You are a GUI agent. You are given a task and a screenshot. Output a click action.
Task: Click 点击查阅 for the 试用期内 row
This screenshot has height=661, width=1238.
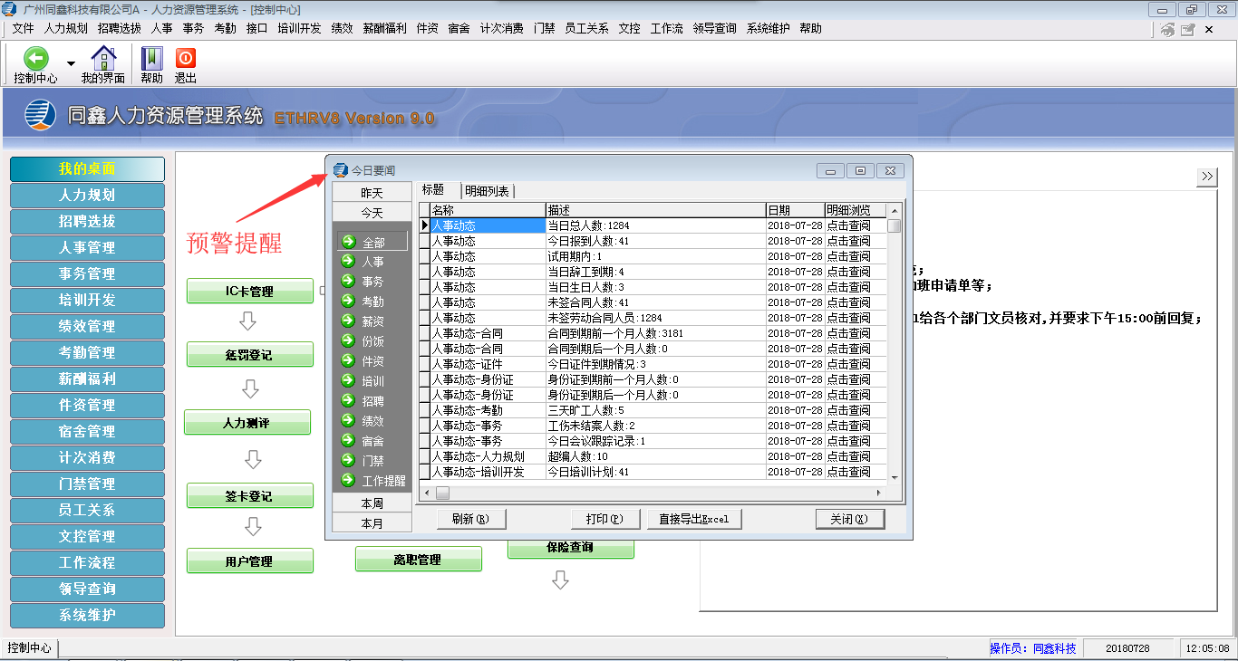847,256
